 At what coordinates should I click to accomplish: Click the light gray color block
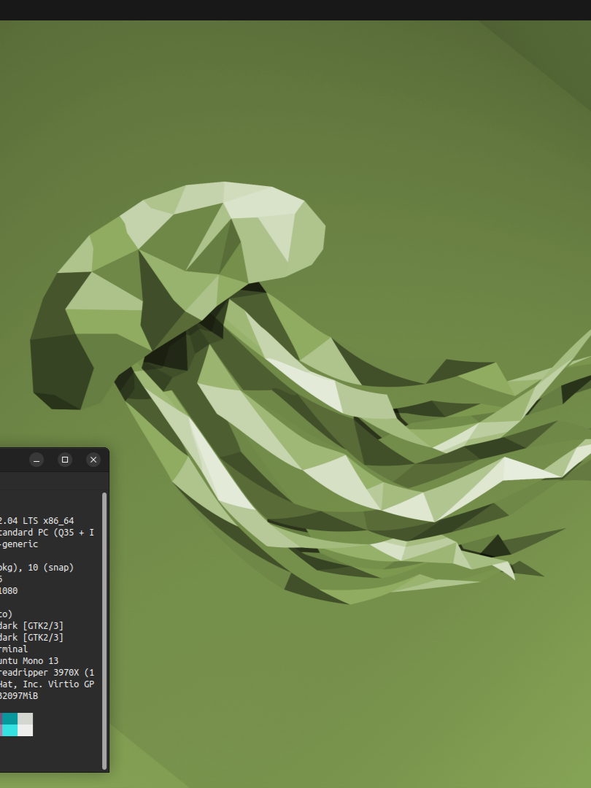click(25, 719)
